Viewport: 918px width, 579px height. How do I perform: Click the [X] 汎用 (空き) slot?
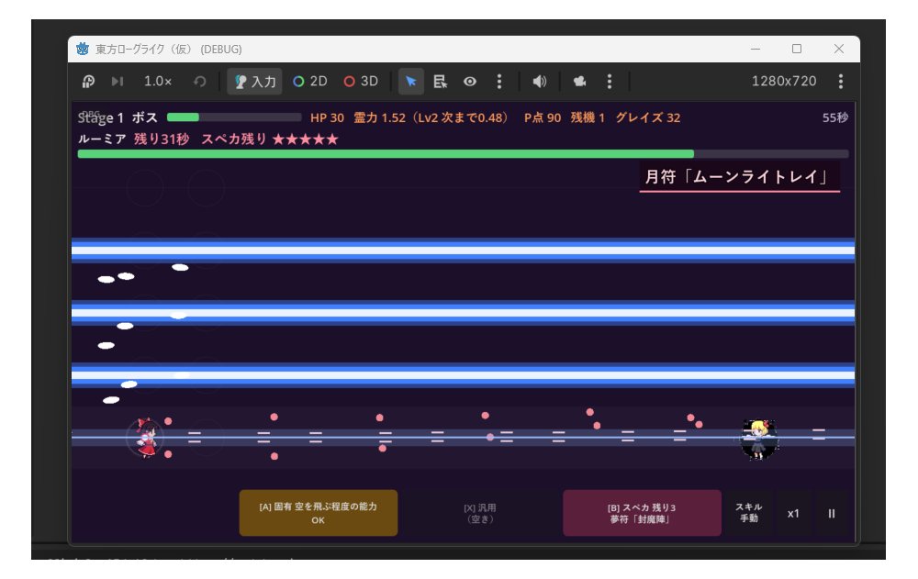[x=480, y=513]
